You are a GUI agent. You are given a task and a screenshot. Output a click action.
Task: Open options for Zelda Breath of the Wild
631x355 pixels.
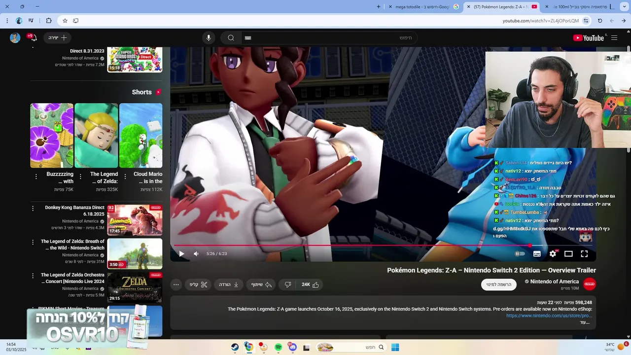(33, 242)
